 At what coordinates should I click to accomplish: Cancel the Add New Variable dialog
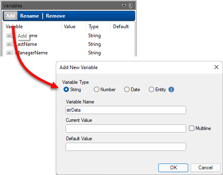205,168
